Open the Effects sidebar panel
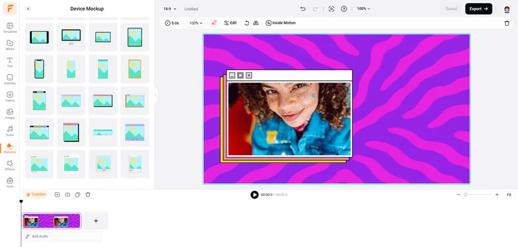Viewport: 518px width, 247px height. tap(9, 165)
